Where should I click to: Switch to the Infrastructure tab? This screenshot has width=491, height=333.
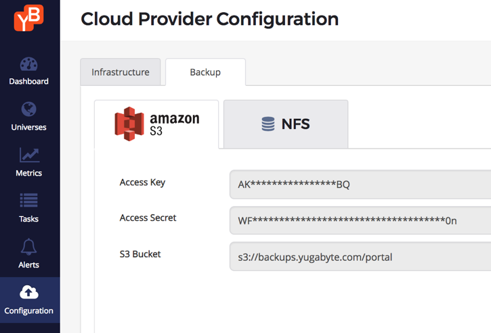tap(121, 72)
